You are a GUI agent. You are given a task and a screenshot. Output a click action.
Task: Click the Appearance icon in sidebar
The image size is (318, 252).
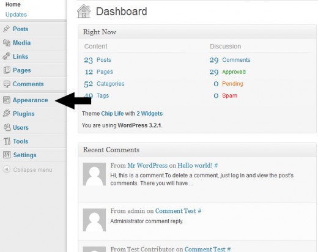pyautogui.click(x=7, y=100)
